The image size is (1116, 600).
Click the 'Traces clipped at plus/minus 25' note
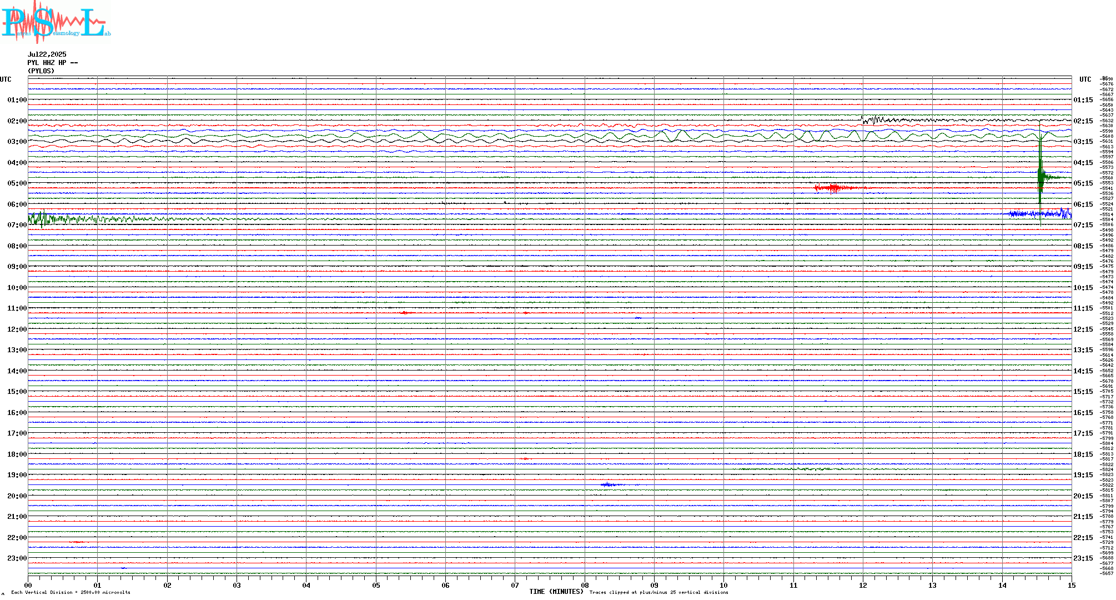(x=658, y=592)
